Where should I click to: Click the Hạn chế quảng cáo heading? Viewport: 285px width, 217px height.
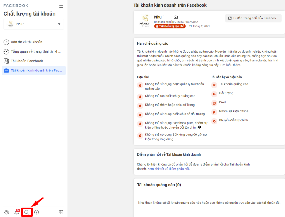153,43
